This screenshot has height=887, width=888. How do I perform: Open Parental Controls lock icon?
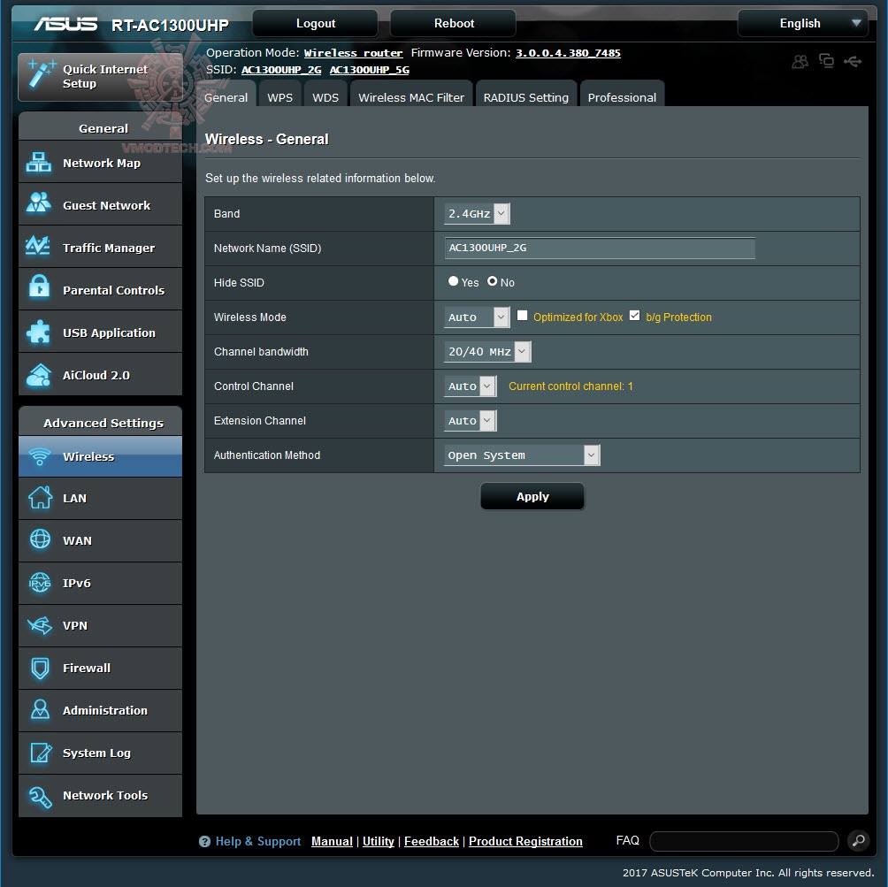click(39, 287)
